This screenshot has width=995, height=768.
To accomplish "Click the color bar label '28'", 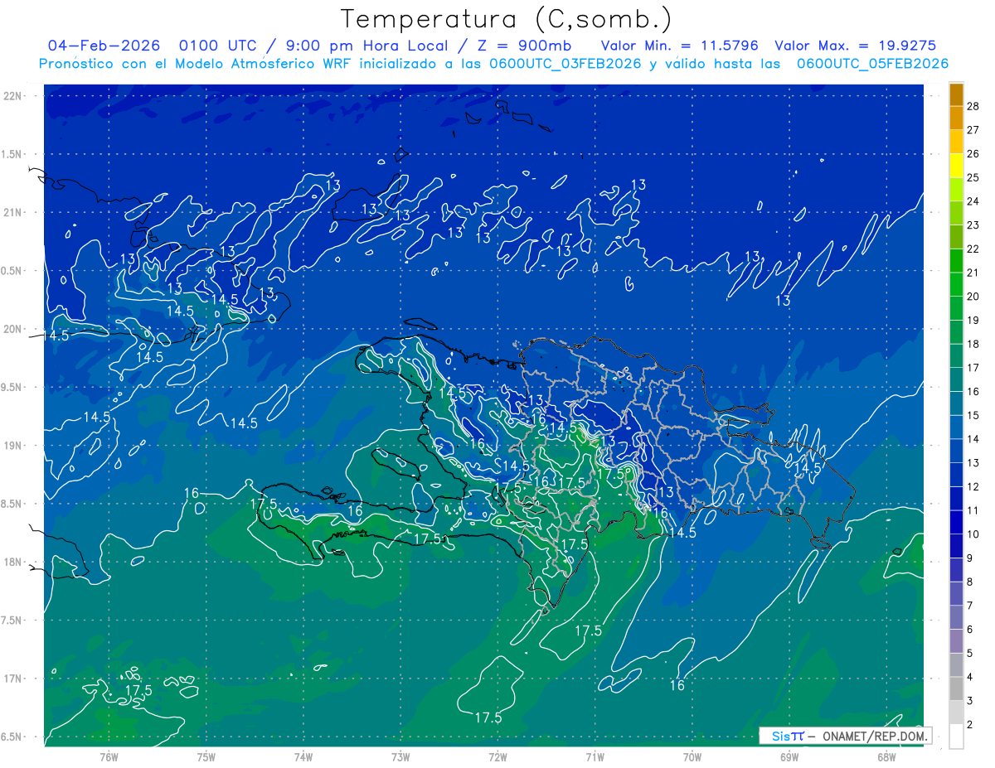I will pos(973,106).
